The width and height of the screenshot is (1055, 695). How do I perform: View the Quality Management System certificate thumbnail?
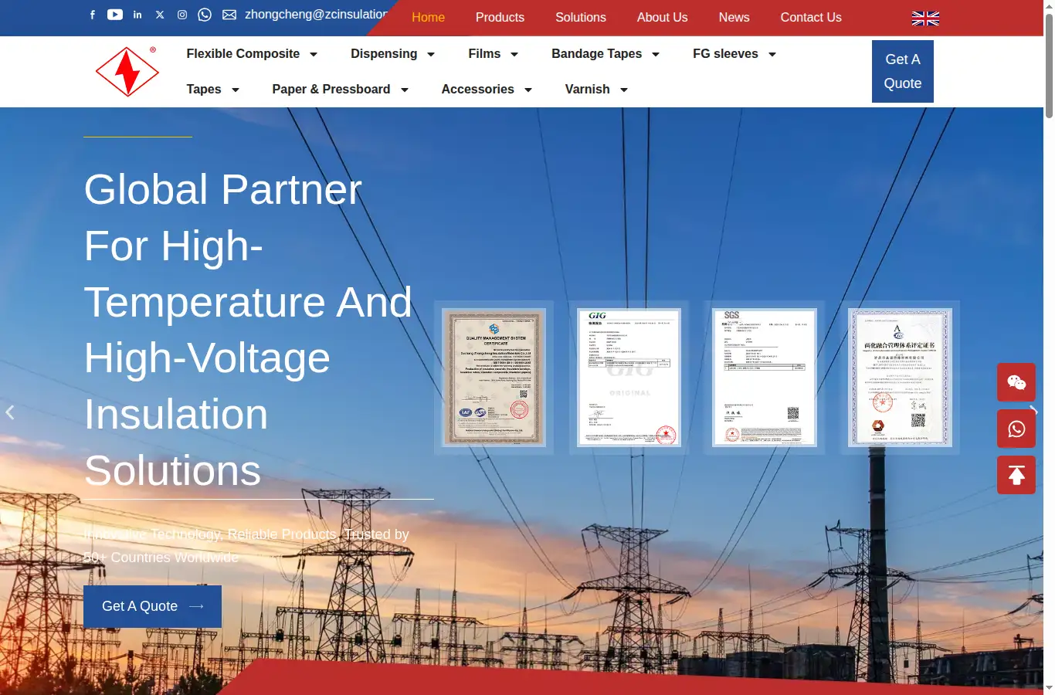point(494,378)
